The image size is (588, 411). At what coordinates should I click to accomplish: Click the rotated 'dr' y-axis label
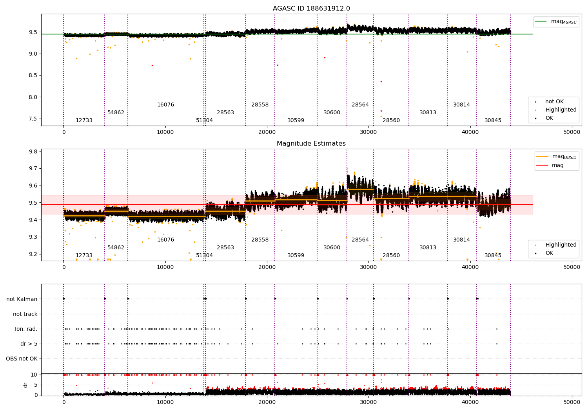25,385
